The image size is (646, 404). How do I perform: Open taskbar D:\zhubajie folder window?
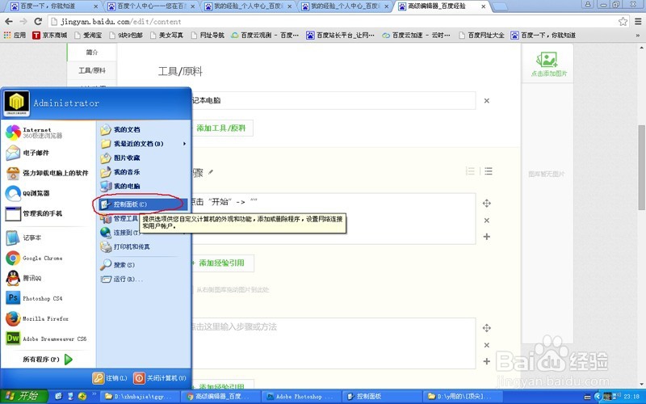(140, 397)
